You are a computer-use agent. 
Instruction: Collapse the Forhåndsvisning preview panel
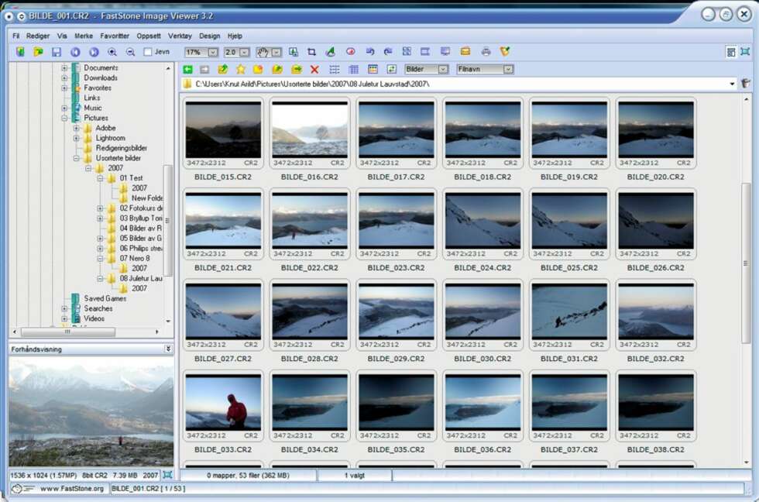point(168,349)
